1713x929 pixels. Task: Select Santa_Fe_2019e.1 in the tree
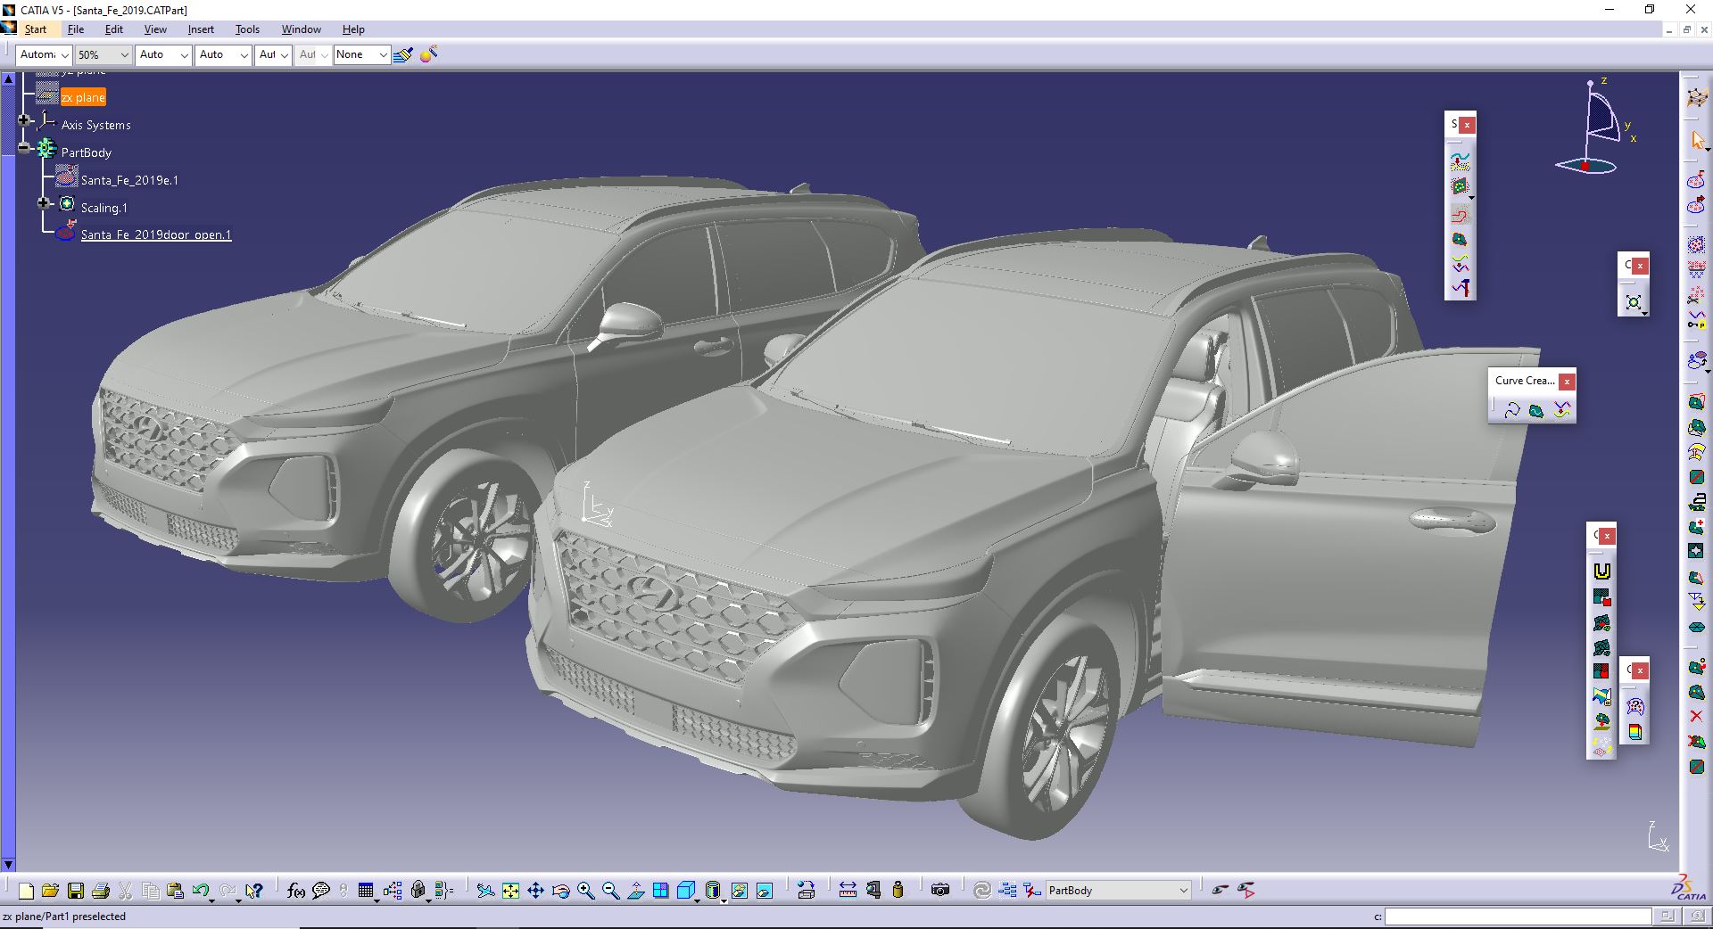tap(129, 180)
